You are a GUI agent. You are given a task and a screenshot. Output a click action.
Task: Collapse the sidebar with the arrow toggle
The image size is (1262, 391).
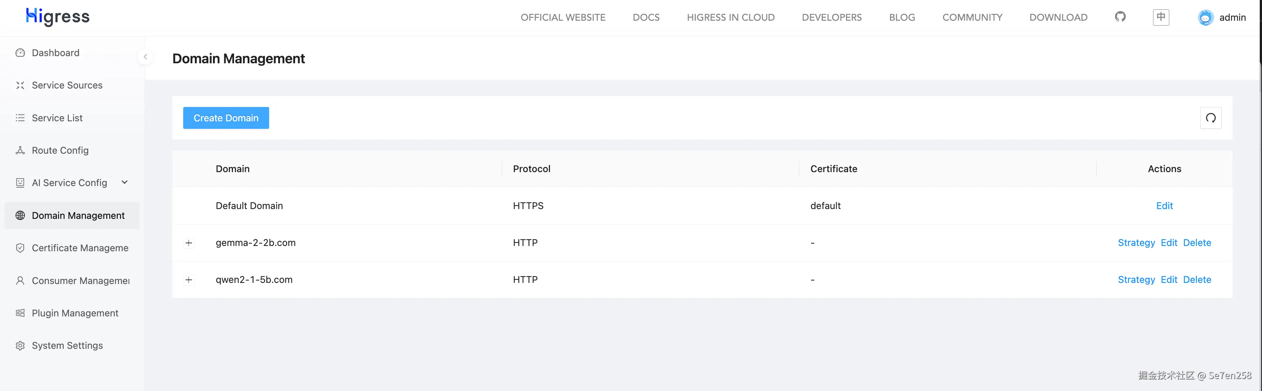[145, 57]
